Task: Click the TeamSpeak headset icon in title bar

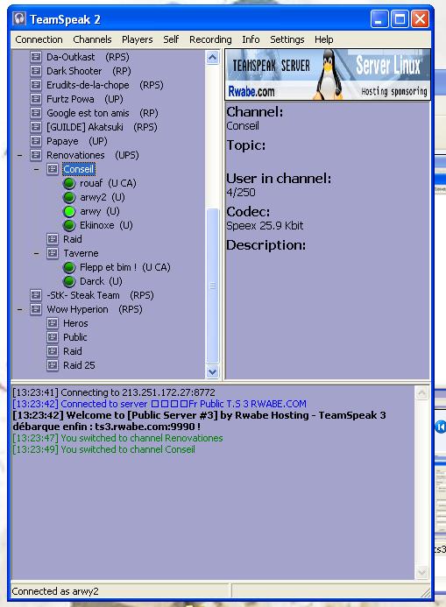Action: [x=19, y=18]
